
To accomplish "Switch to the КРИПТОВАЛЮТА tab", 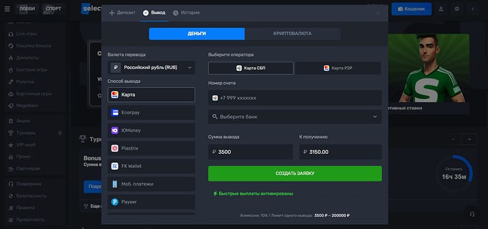I will pyautogui.click(x=292, y=34).
